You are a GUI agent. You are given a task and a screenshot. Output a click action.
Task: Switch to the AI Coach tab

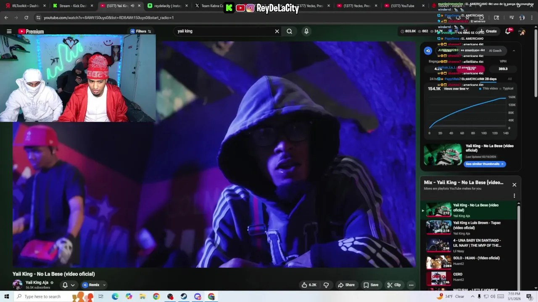[x=495, y=51]
